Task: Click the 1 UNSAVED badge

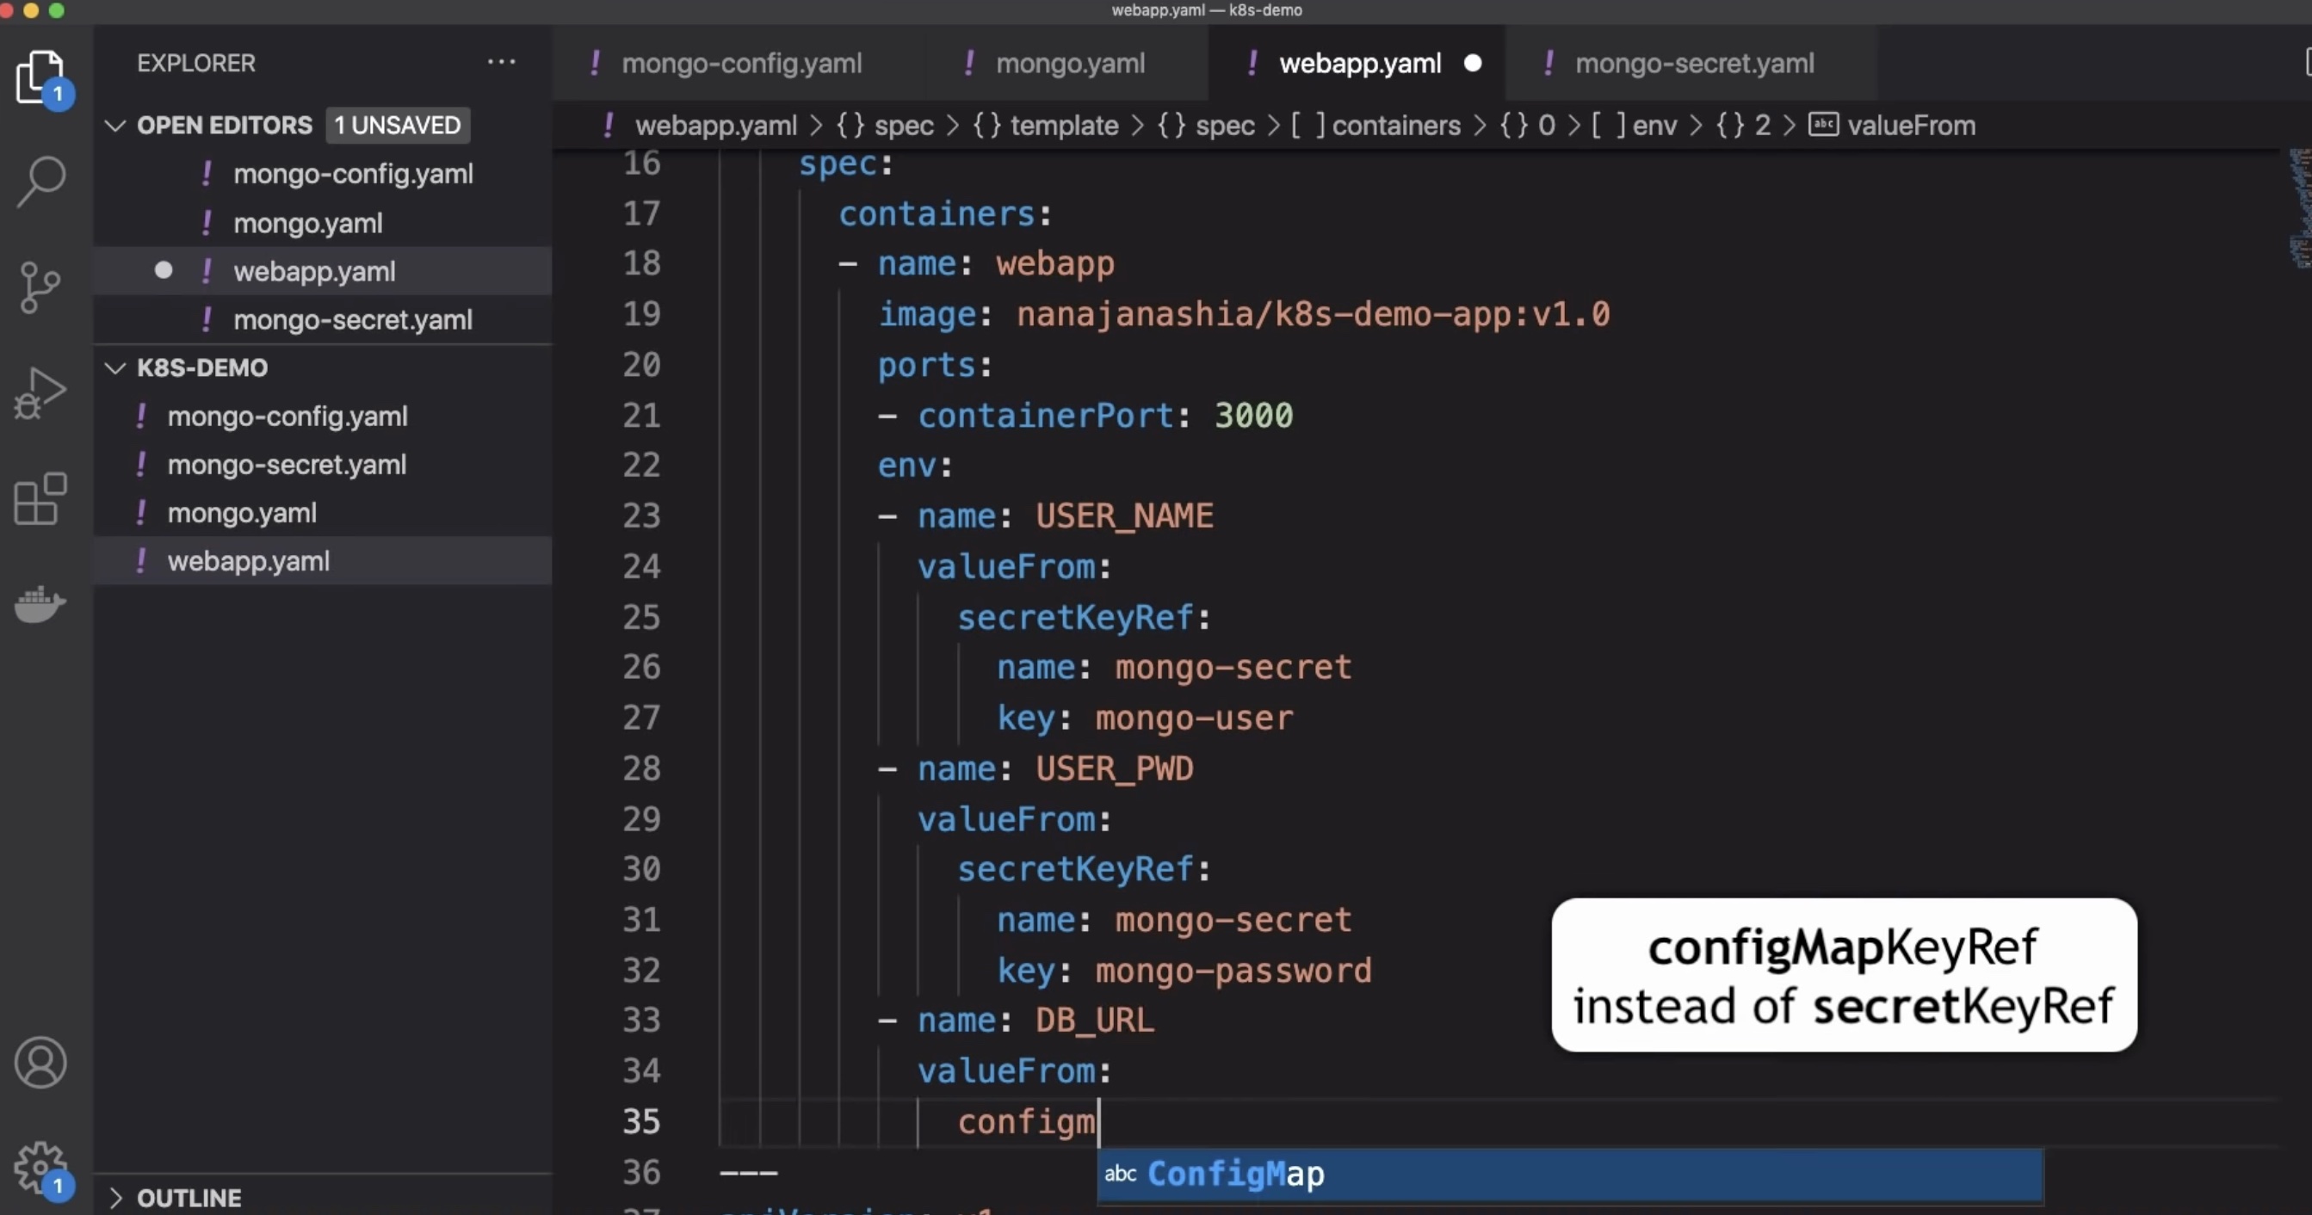Action: (x=398, y=125)
